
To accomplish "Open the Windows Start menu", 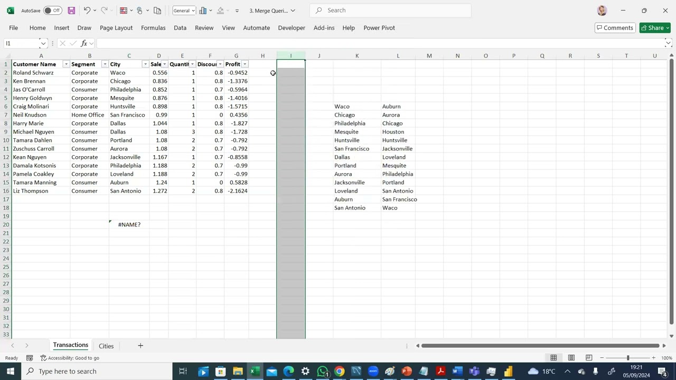I will click(x=11, y=372).
